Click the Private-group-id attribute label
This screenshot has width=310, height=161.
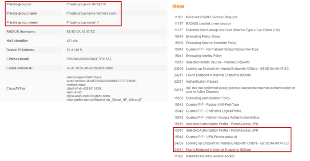19,4
